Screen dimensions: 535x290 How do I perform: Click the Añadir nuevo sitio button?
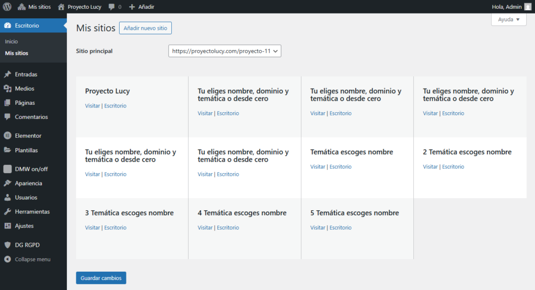click(145, 28)
